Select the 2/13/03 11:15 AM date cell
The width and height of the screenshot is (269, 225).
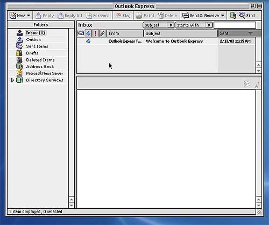click(x=235, y=41)
